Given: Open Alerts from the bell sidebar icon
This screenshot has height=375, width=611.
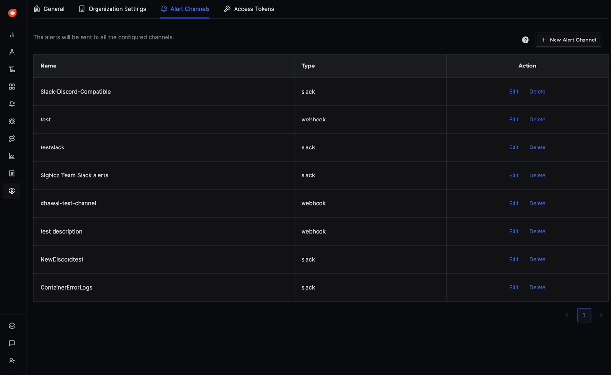Looking at the screenshot, I should pyautogui.click(x=12, y=104).
